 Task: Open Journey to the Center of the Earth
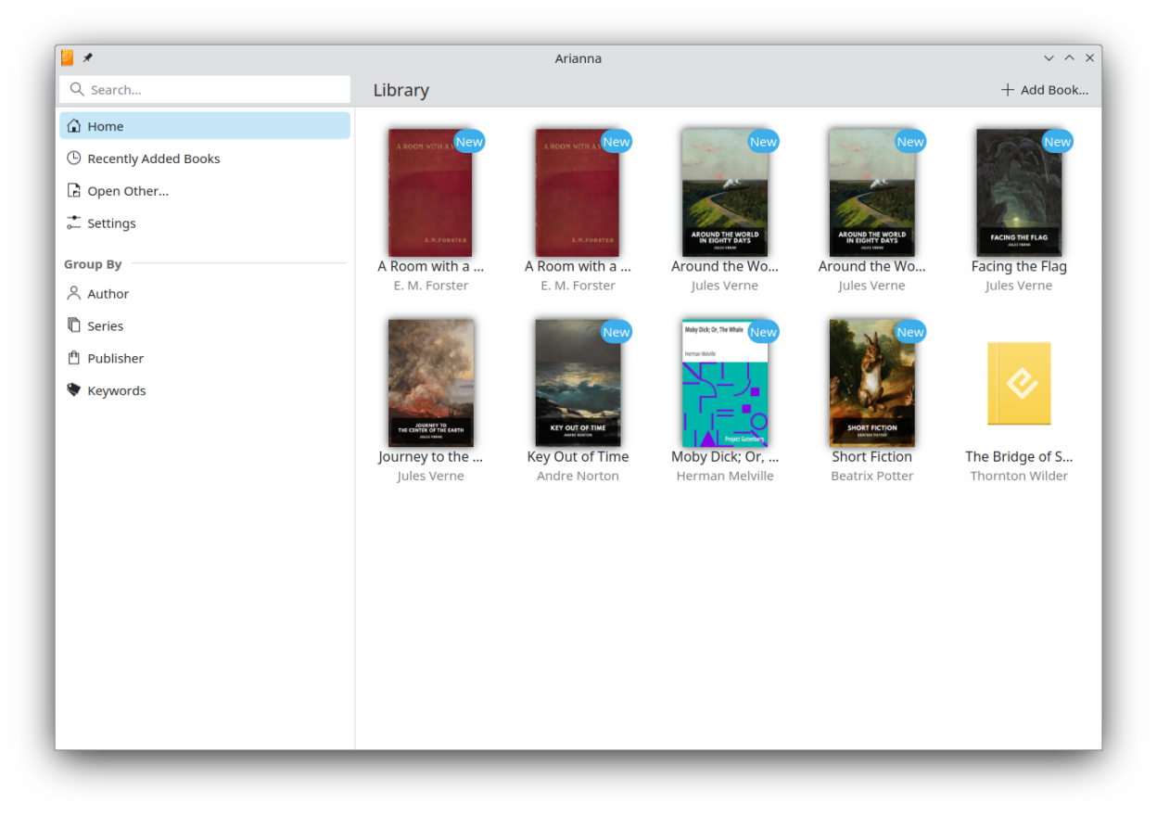430,383
